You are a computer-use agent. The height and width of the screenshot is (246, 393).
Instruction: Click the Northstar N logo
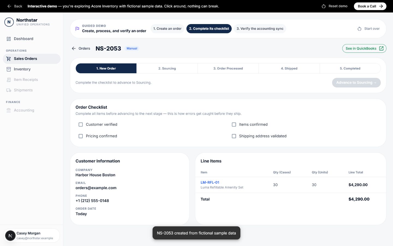click(9, 22)
